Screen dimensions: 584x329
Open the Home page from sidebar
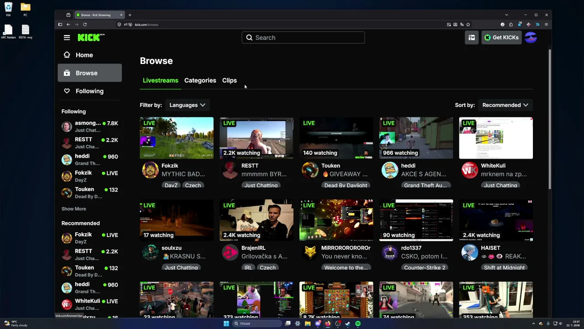[89, 55]
